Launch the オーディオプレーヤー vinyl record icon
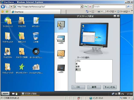 [x=36, y=51]
